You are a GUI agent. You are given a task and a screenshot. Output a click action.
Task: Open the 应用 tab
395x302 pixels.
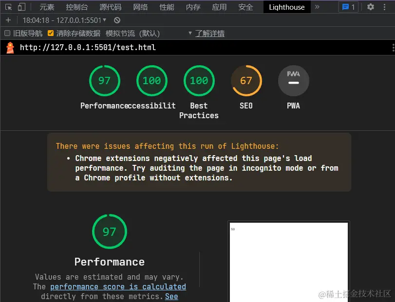pyautogui.click(x=219, y=7)
